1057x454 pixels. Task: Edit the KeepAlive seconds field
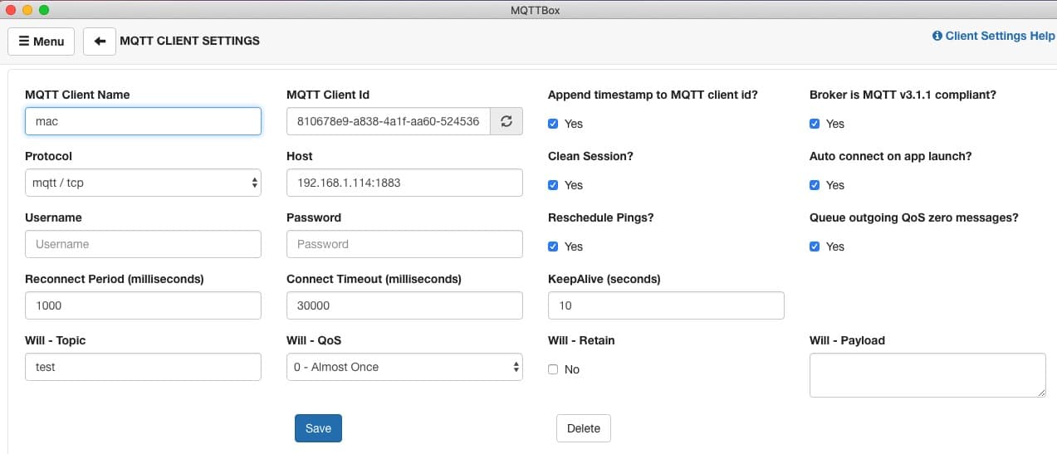pos(666,305)
